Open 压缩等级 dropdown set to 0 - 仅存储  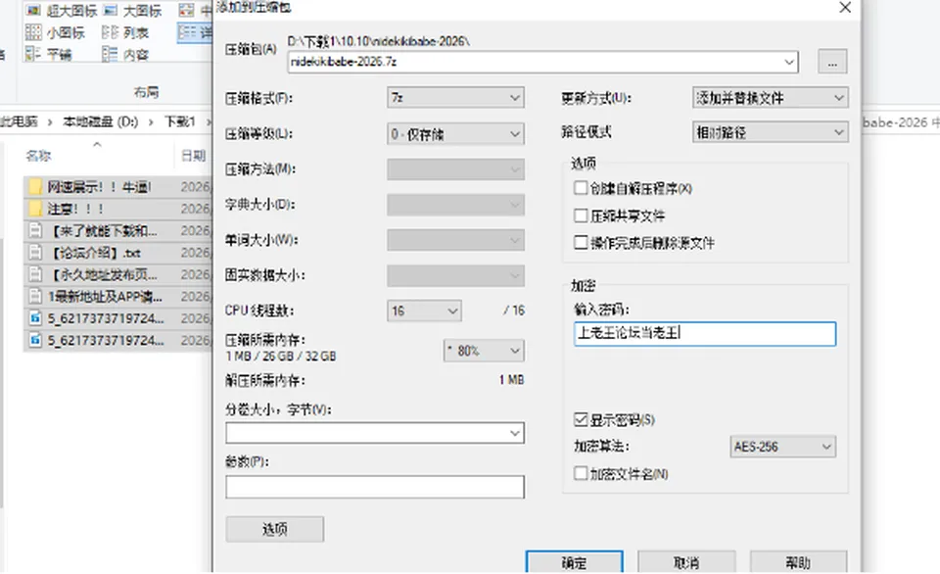tap(455, 134)
